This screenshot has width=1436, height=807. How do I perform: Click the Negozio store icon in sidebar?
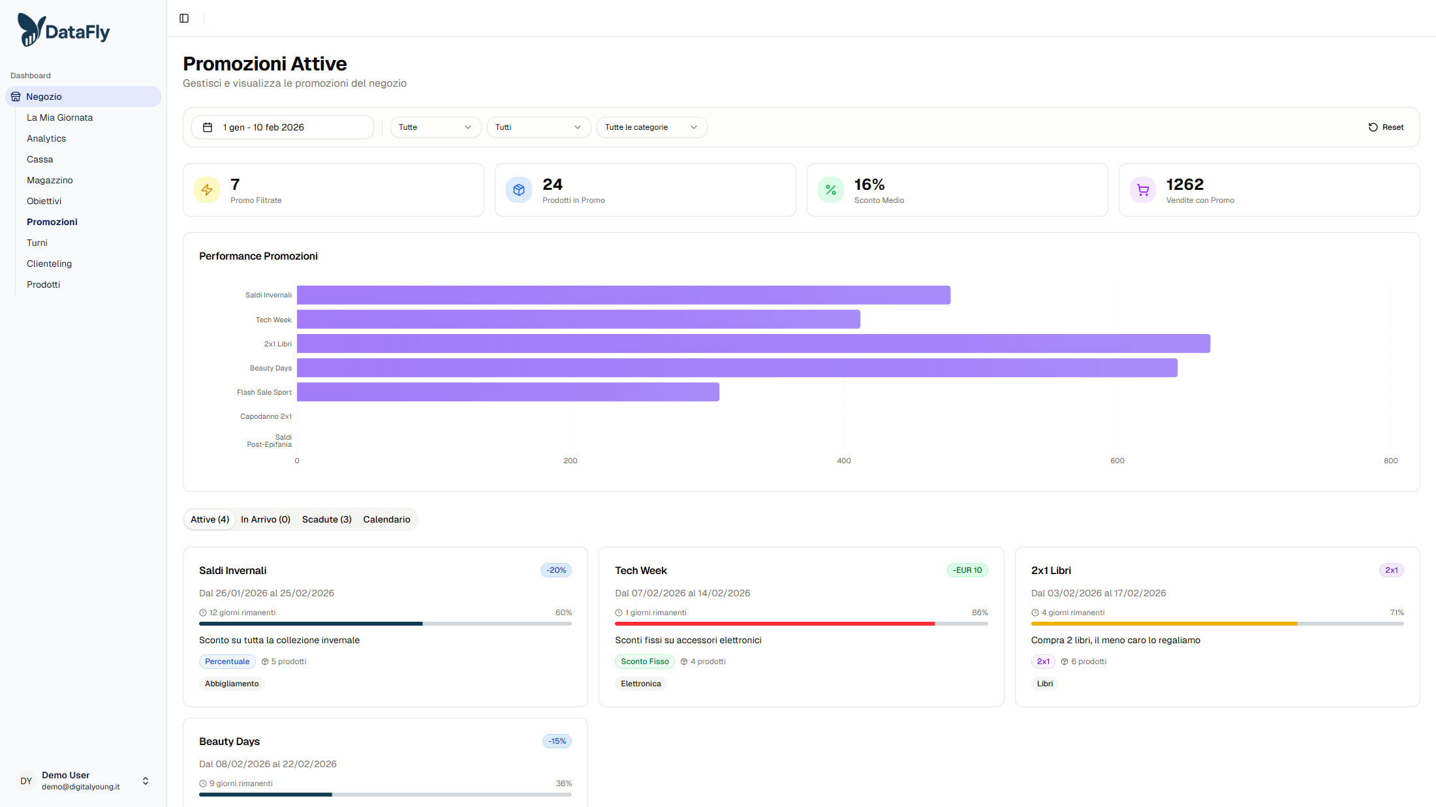16,97
